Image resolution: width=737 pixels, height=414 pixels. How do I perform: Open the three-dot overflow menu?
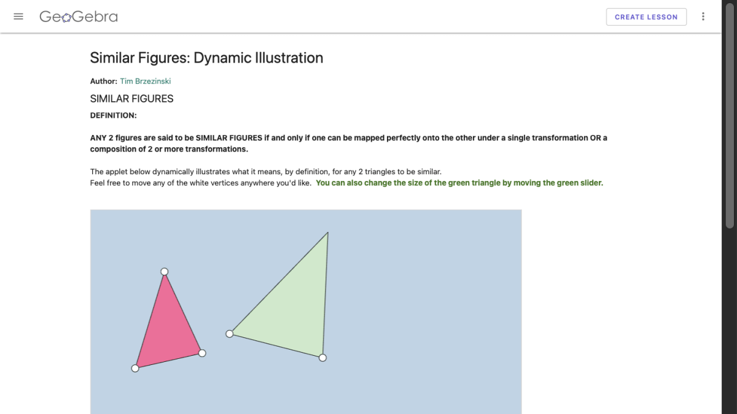[703, 17]
